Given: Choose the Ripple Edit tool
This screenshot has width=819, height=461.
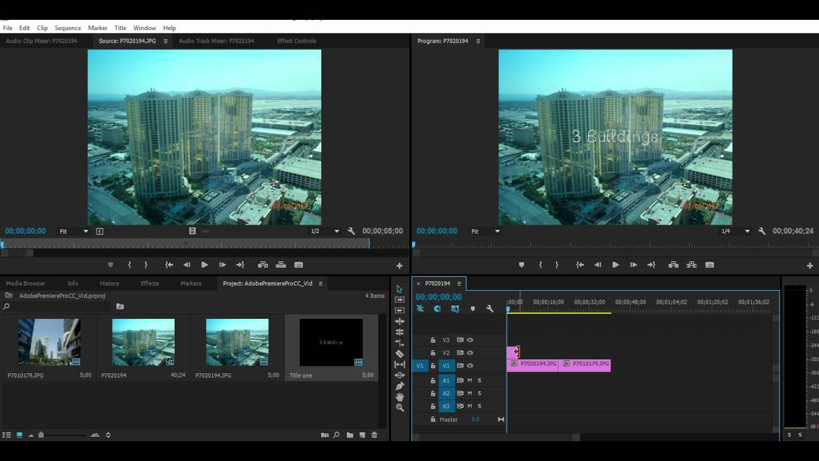Looking at the screenshot, I should [400, 321].
